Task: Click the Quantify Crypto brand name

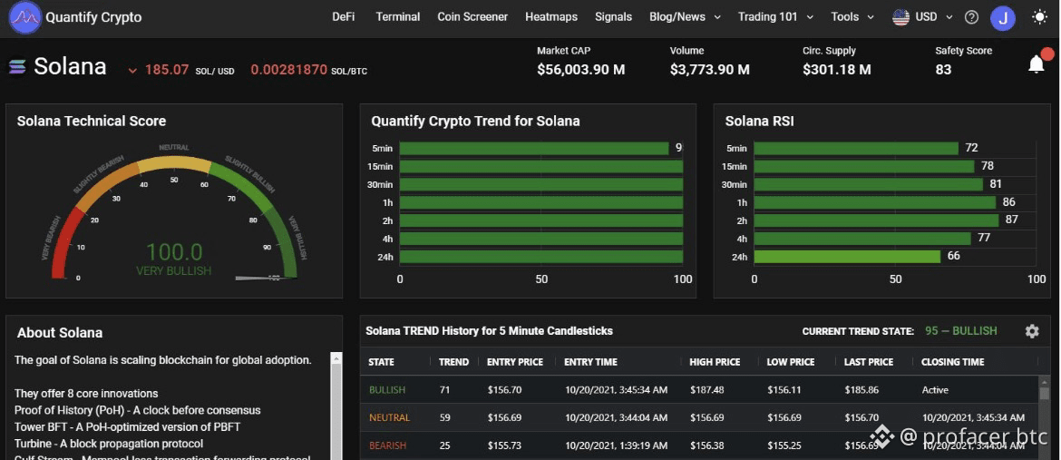Action: 93,17
